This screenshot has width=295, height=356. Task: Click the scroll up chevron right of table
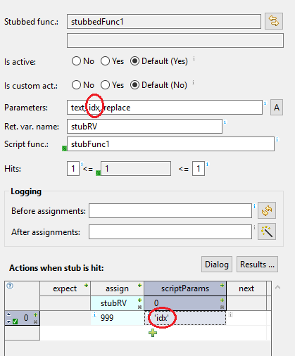[x=277, y=287]
